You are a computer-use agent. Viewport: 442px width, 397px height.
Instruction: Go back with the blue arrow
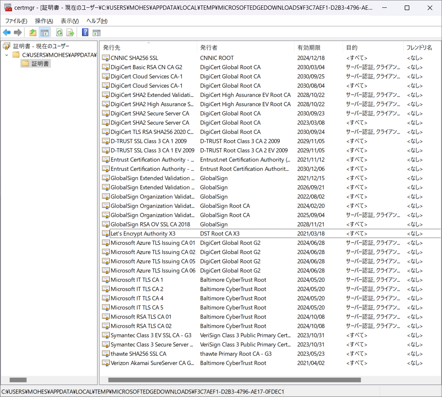pos(7,32)
